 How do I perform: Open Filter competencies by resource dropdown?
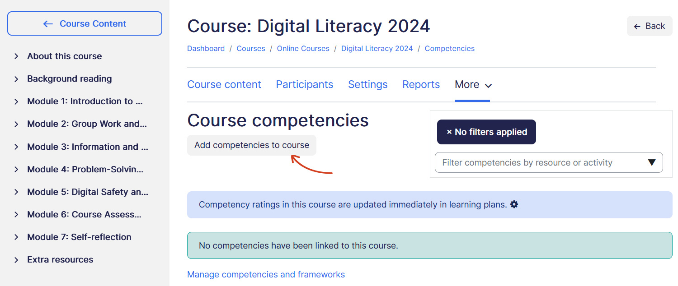[549, 162]
